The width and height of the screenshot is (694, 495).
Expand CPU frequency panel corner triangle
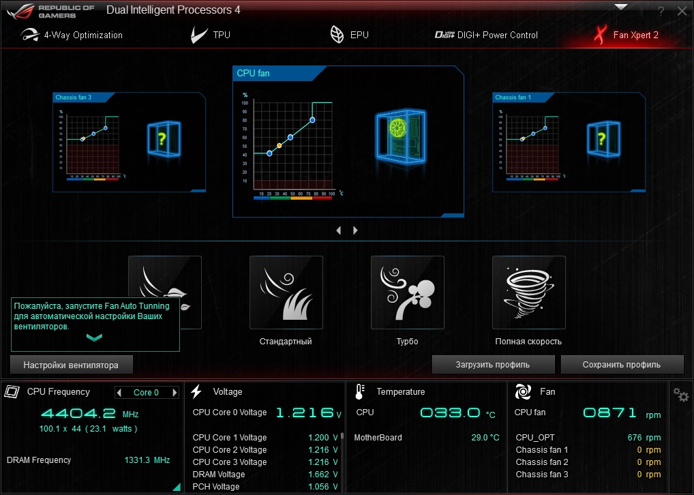[177, 487]
